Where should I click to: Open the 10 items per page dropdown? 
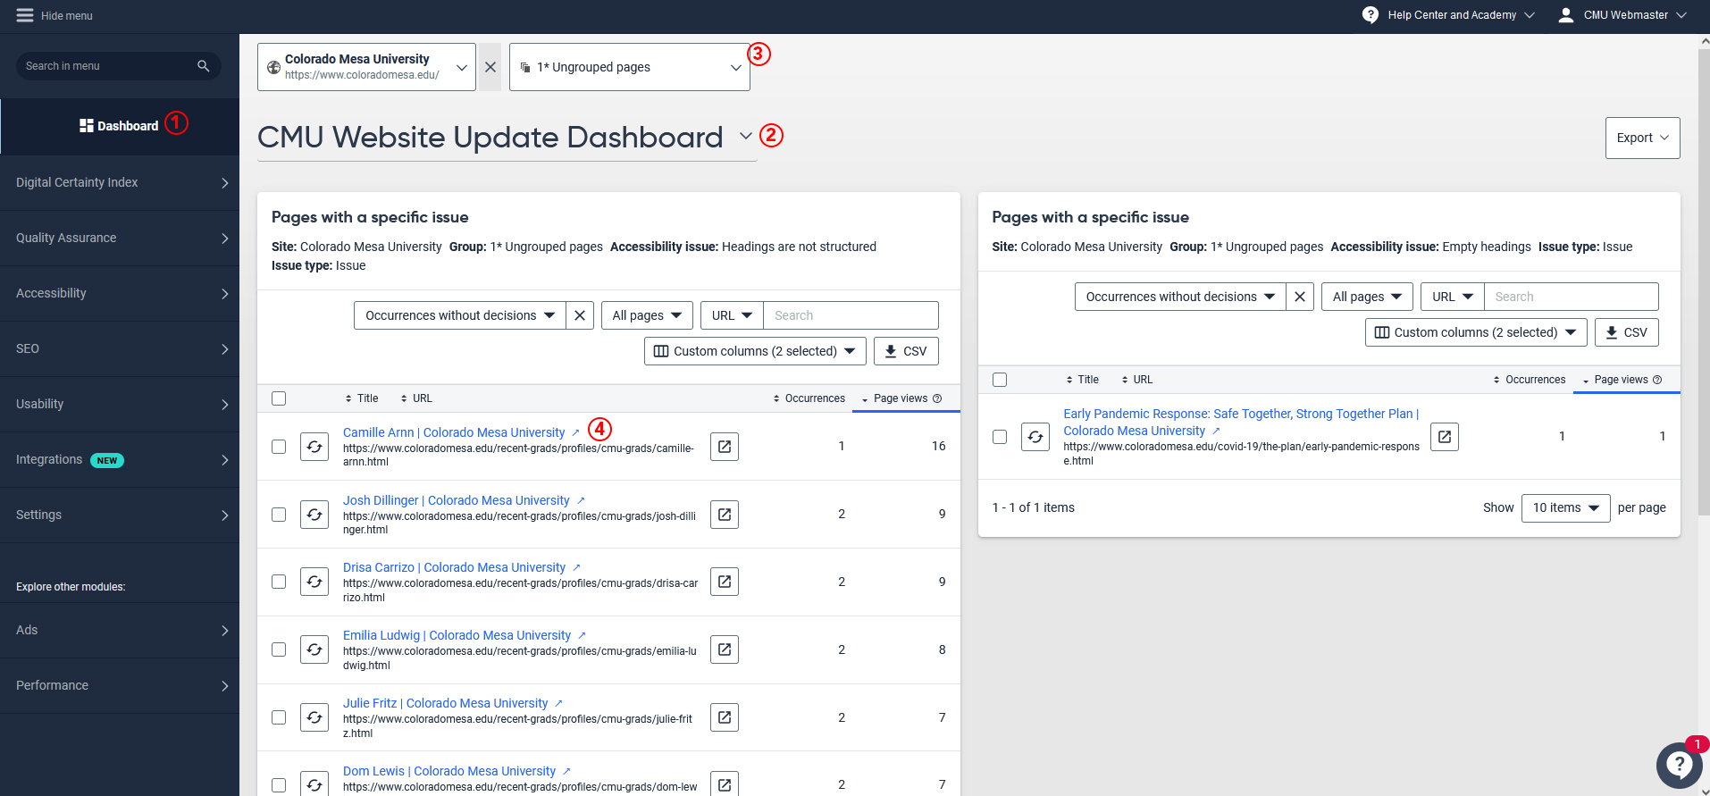pyautogui.click(x=1566, y=507)
